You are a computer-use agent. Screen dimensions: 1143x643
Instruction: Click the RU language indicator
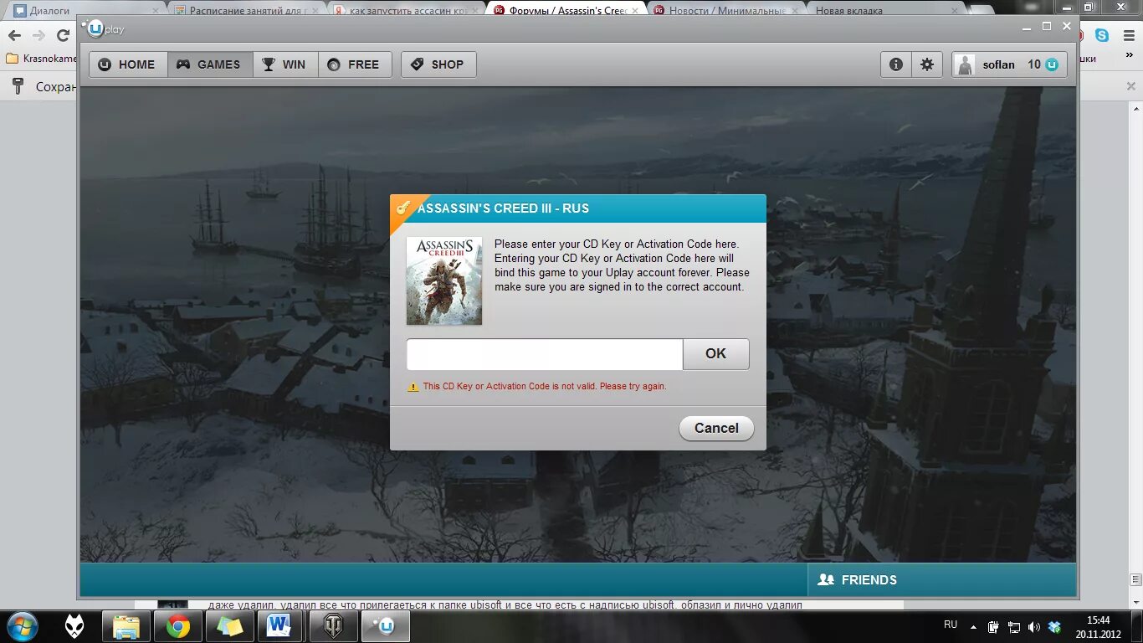click(x=951, y=625)
